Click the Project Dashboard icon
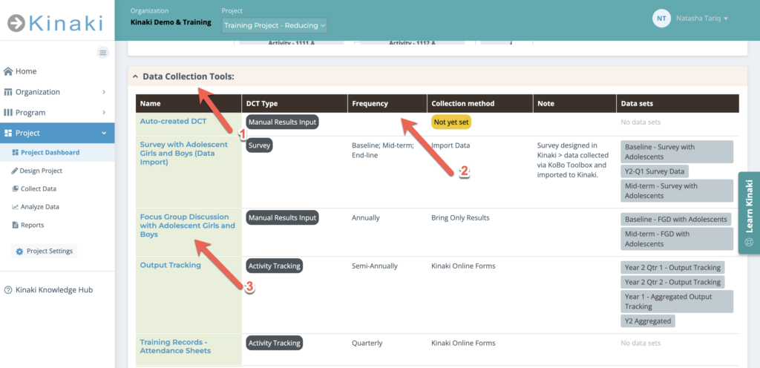The height and width of the screenshot is (368, 760). 15,153
